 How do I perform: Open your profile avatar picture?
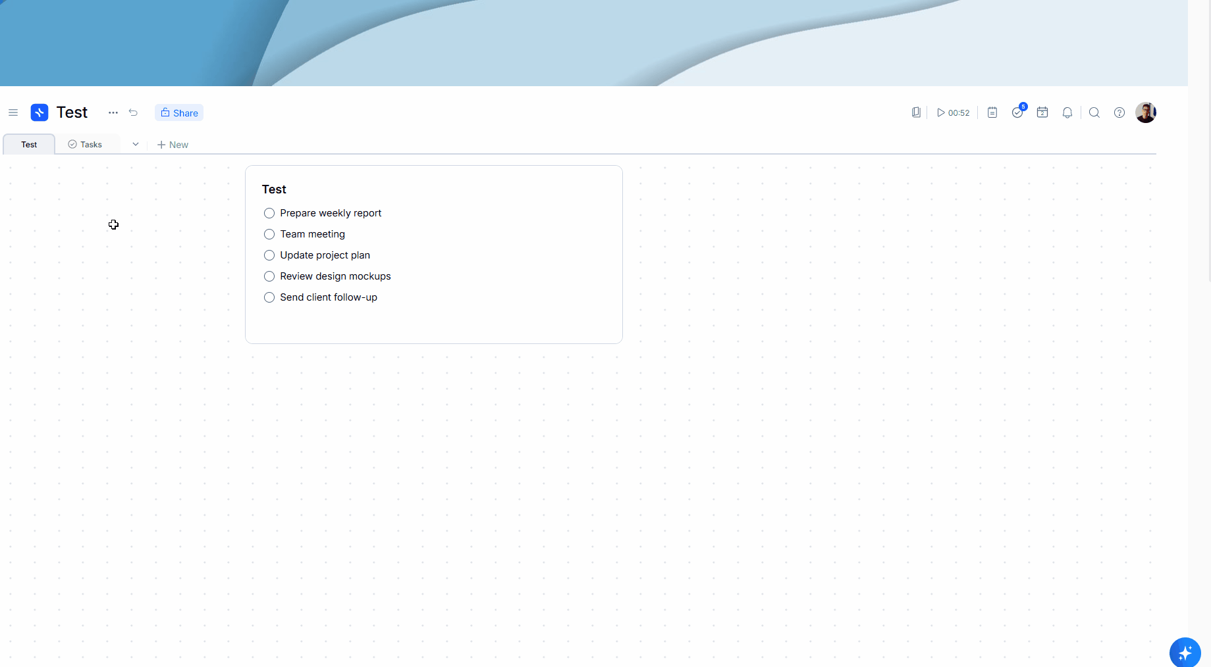click(x=1146, y=112)
